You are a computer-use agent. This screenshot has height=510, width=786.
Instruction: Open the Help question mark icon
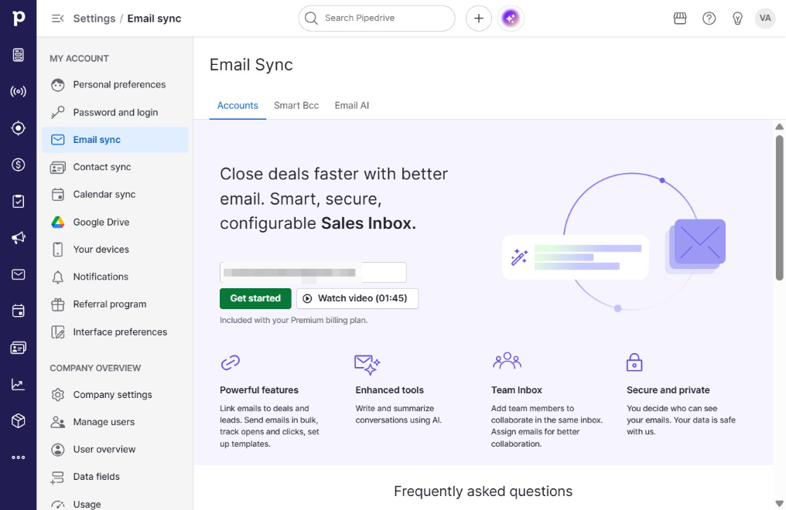pos(709,19)
